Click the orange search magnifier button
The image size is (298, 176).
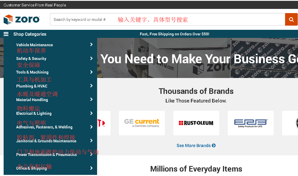coord(291,19)
